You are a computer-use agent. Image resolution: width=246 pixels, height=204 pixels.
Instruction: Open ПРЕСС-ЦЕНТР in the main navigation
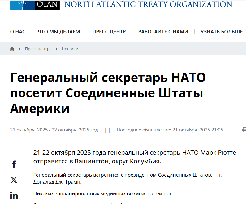coord(109,32)
